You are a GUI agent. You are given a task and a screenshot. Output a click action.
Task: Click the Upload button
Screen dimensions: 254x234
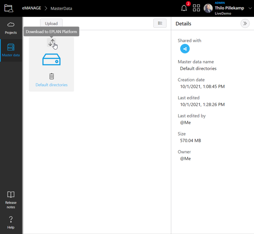coord(51,23)
